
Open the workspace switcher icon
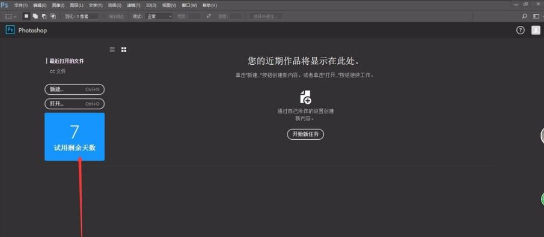(536, 16)
